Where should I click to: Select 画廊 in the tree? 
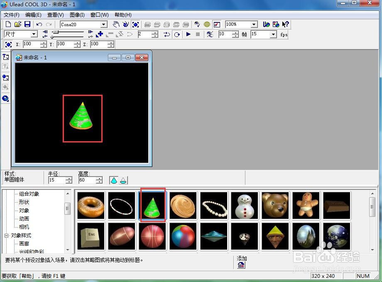click(24, 243)
